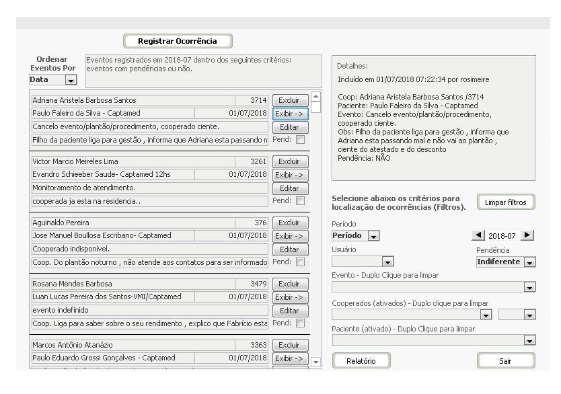Open the Cooperados (ativados) name dropdown

[486, 315]
